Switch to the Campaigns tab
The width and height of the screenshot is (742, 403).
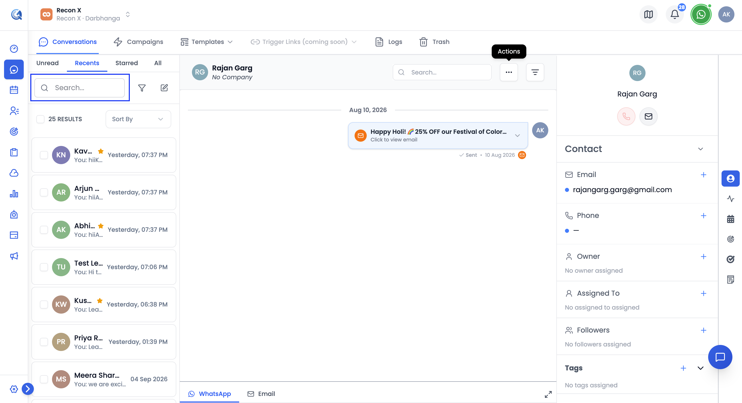point(138,42)
